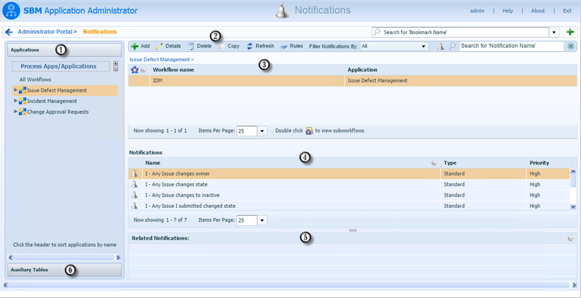Open the Help link

click(507, 11)
